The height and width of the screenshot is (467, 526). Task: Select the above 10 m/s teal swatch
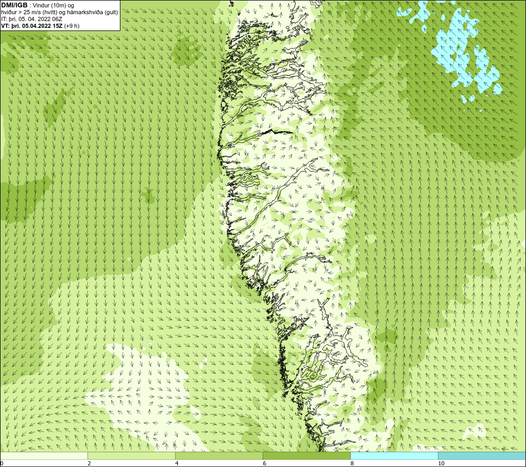(482, 455)
